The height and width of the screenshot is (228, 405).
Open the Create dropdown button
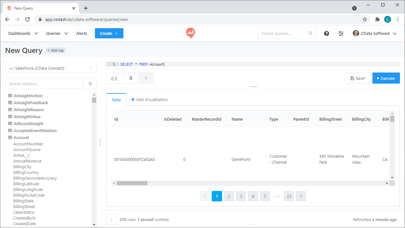[109, 33]
